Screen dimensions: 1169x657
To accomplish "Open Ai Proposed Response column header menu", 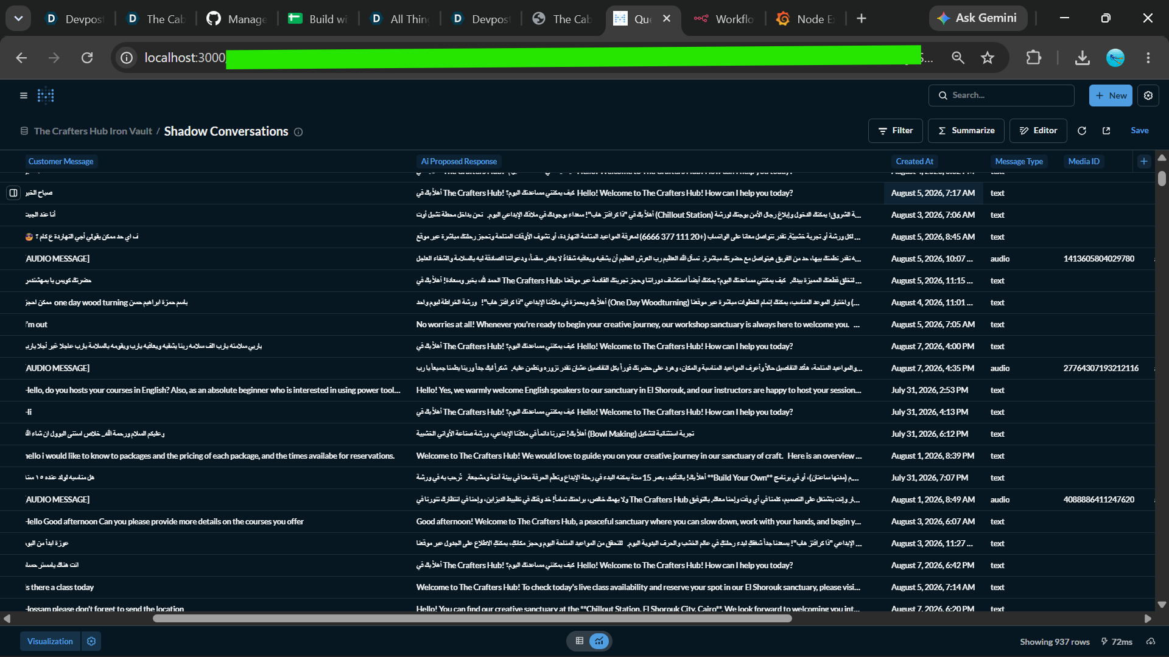I will pos(459,161).
